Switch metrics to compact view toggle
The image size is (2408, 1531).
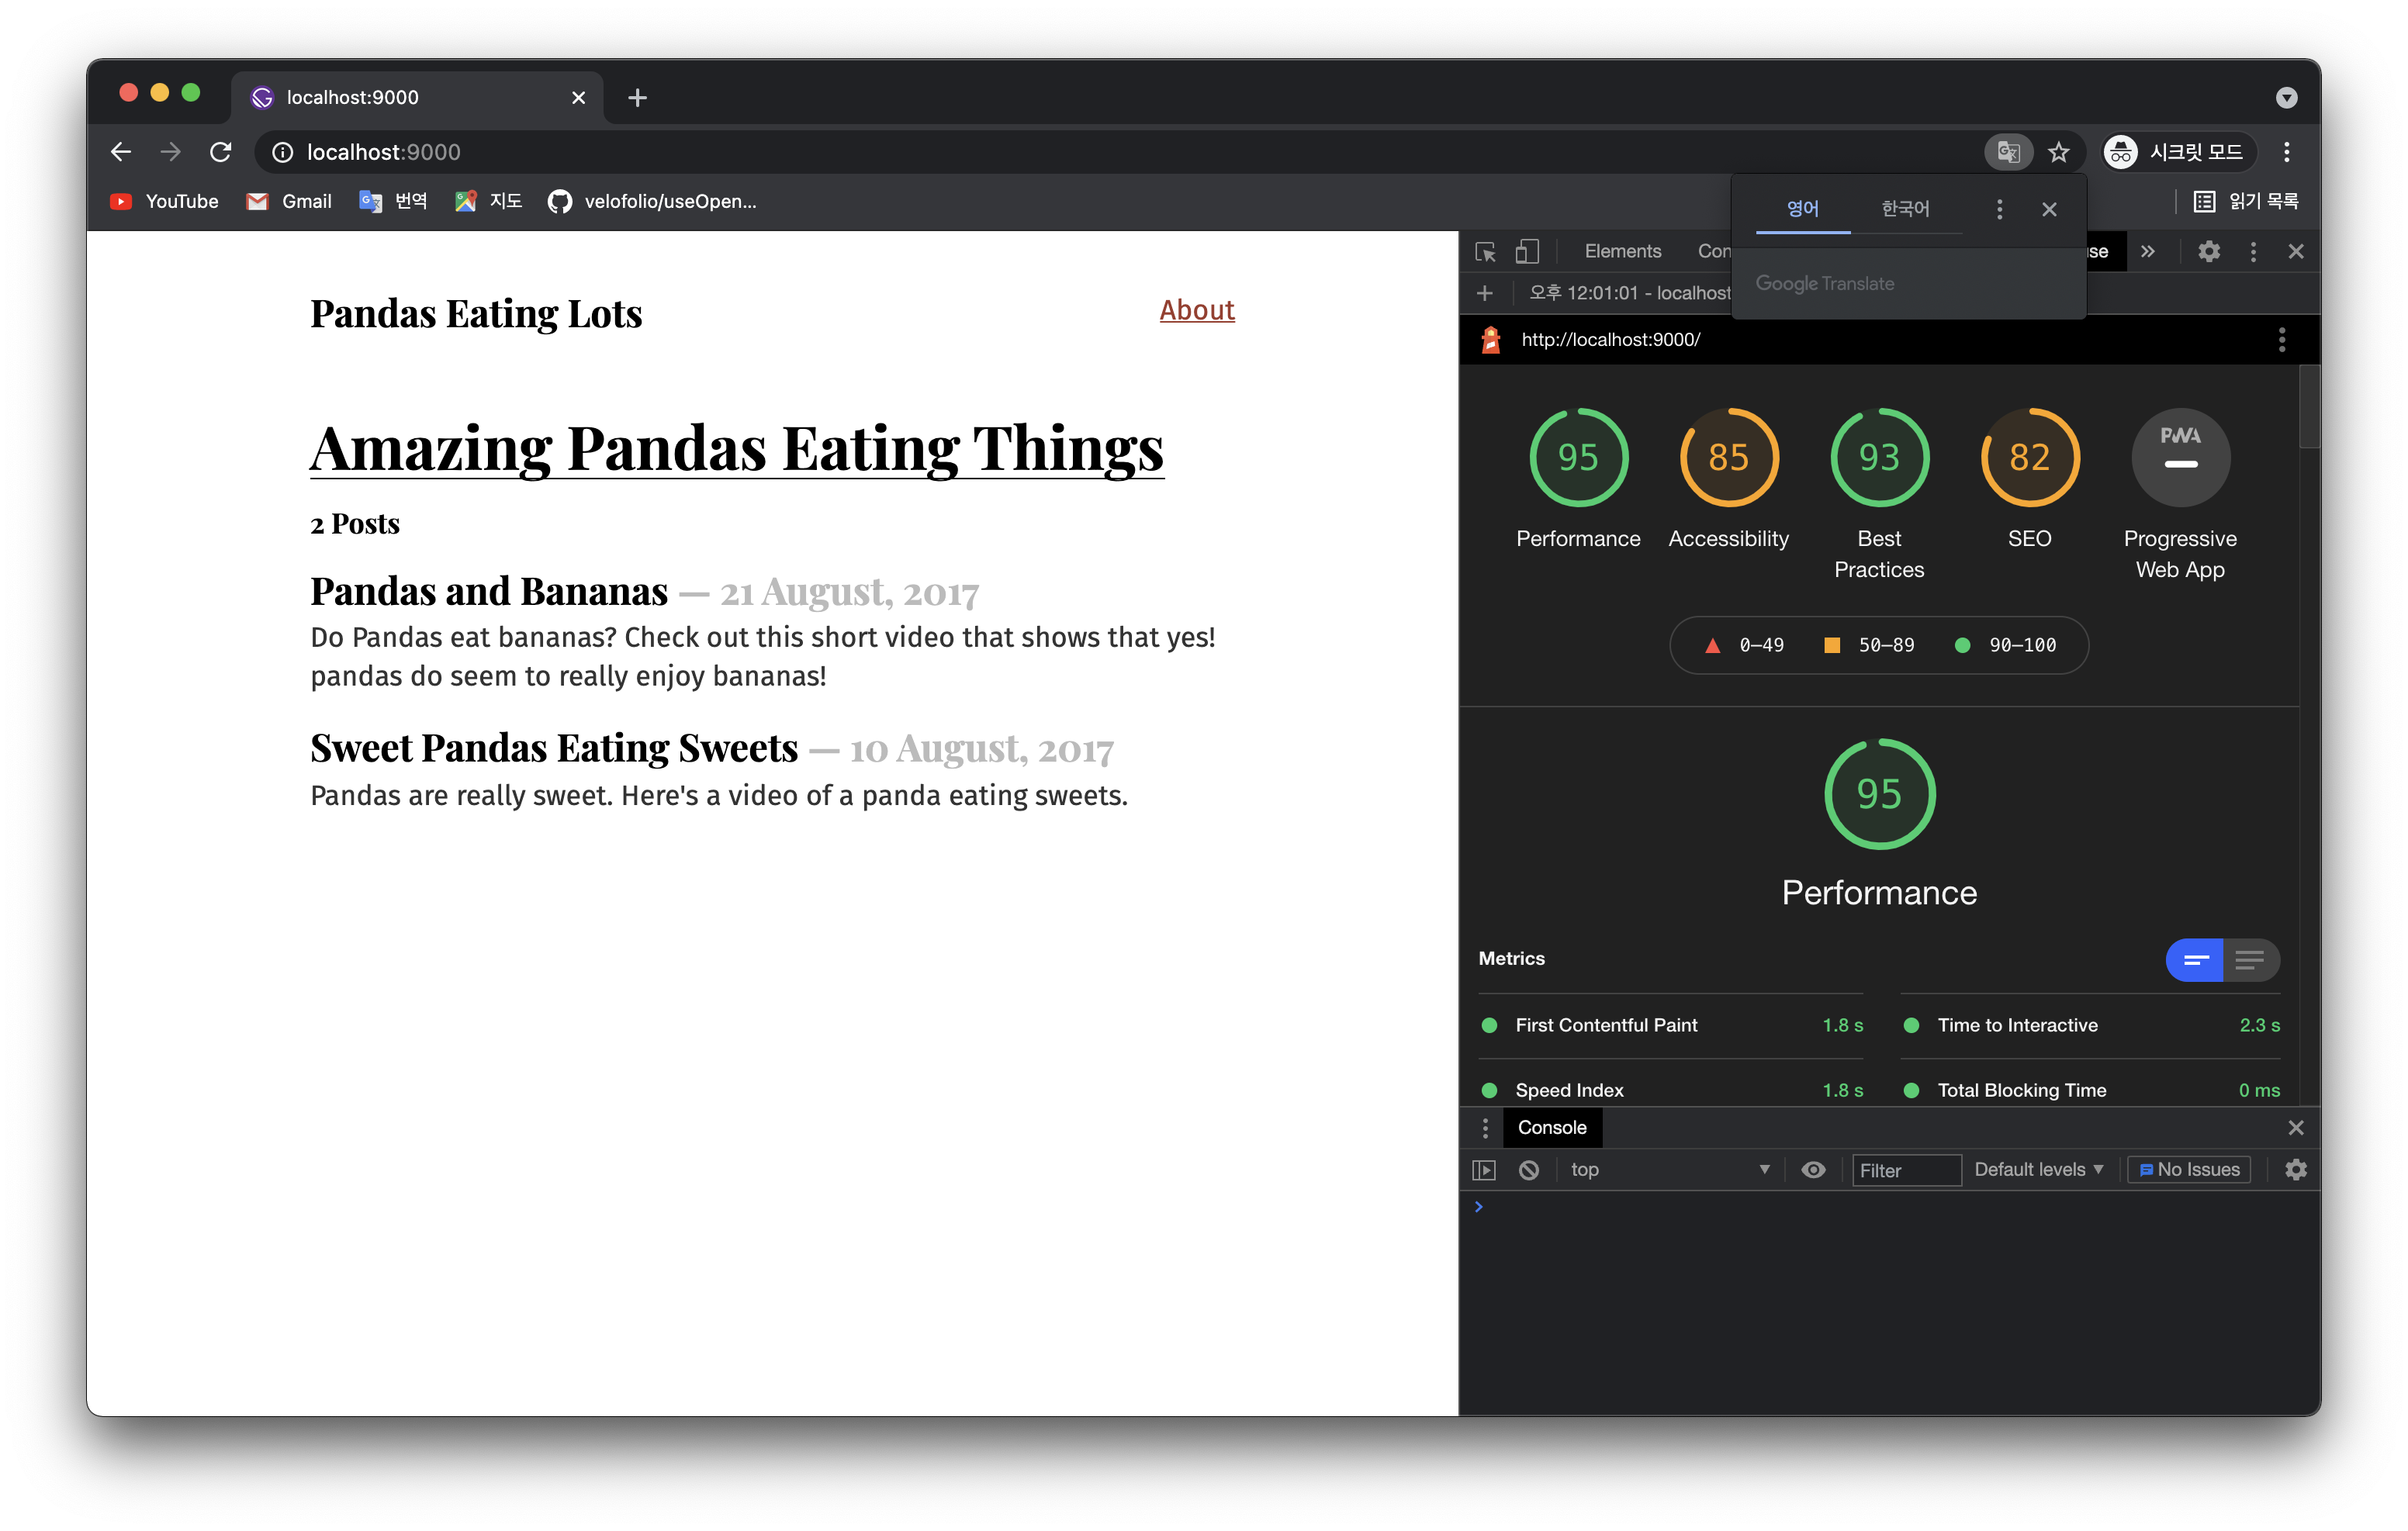tap(2195, 960)
